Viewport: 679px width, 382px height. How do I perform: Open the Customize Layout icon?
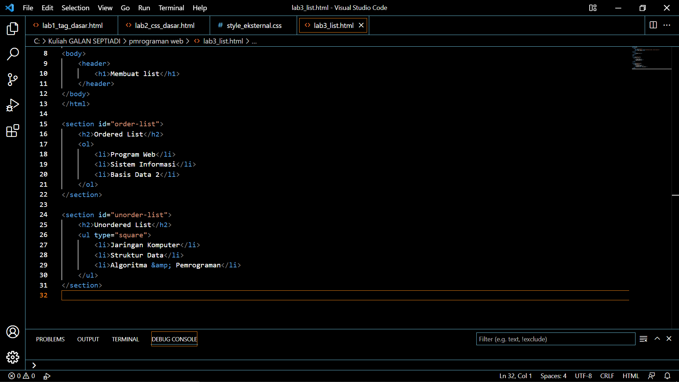click(593, 8)
